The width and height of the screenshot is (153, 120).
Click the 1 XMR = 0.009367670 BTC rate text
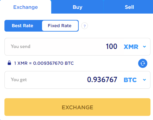point(44,63)
